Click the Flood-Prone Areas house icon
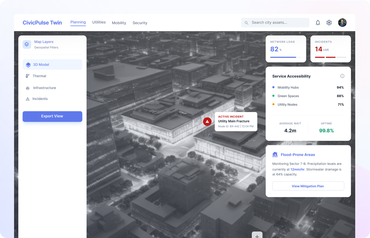The image size is (370, 238). pos(275,155)
